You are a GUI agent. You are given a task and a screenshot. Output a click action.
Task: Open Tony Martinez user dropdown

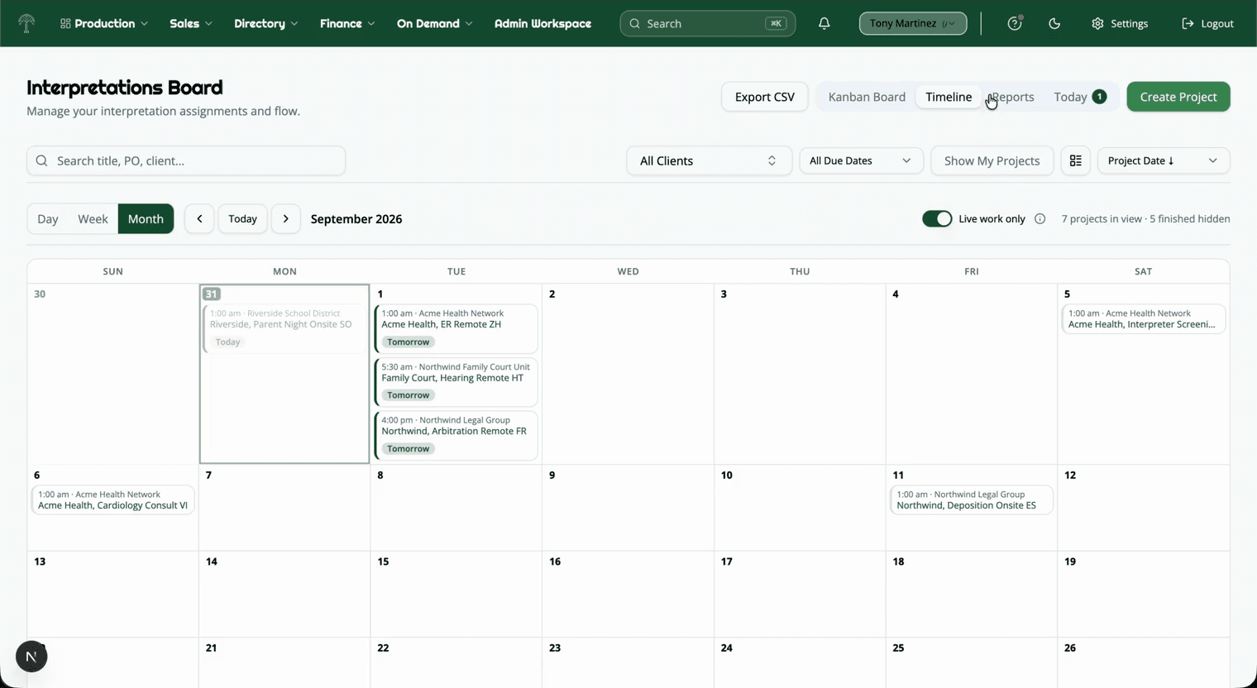point(913,23)
